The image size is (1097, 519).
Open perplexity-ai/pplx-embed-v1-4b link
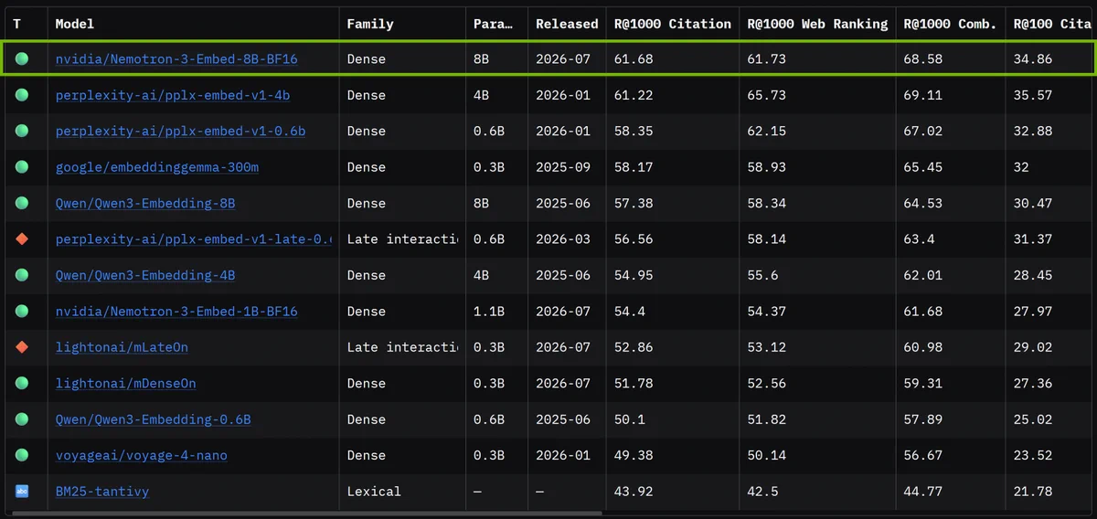[173, 95]
